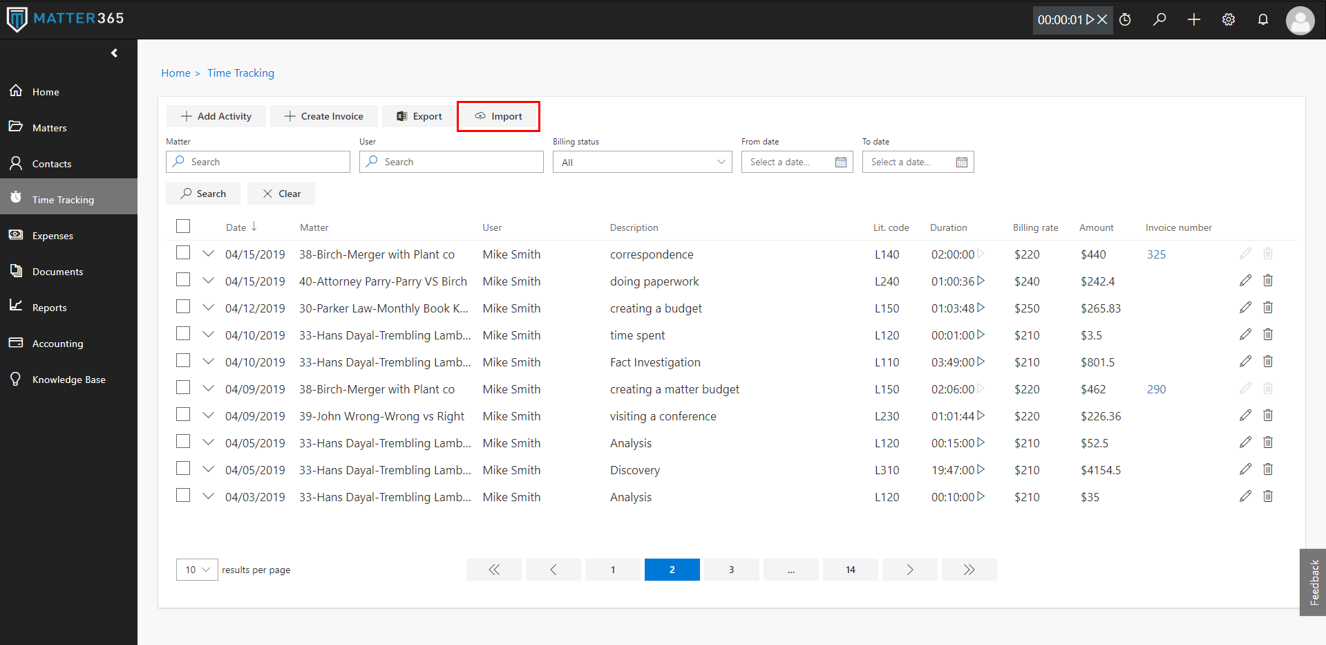Start timer for Discovery entry duration
This screenshot has width=1326, height=645.
[x=981, y=470]
